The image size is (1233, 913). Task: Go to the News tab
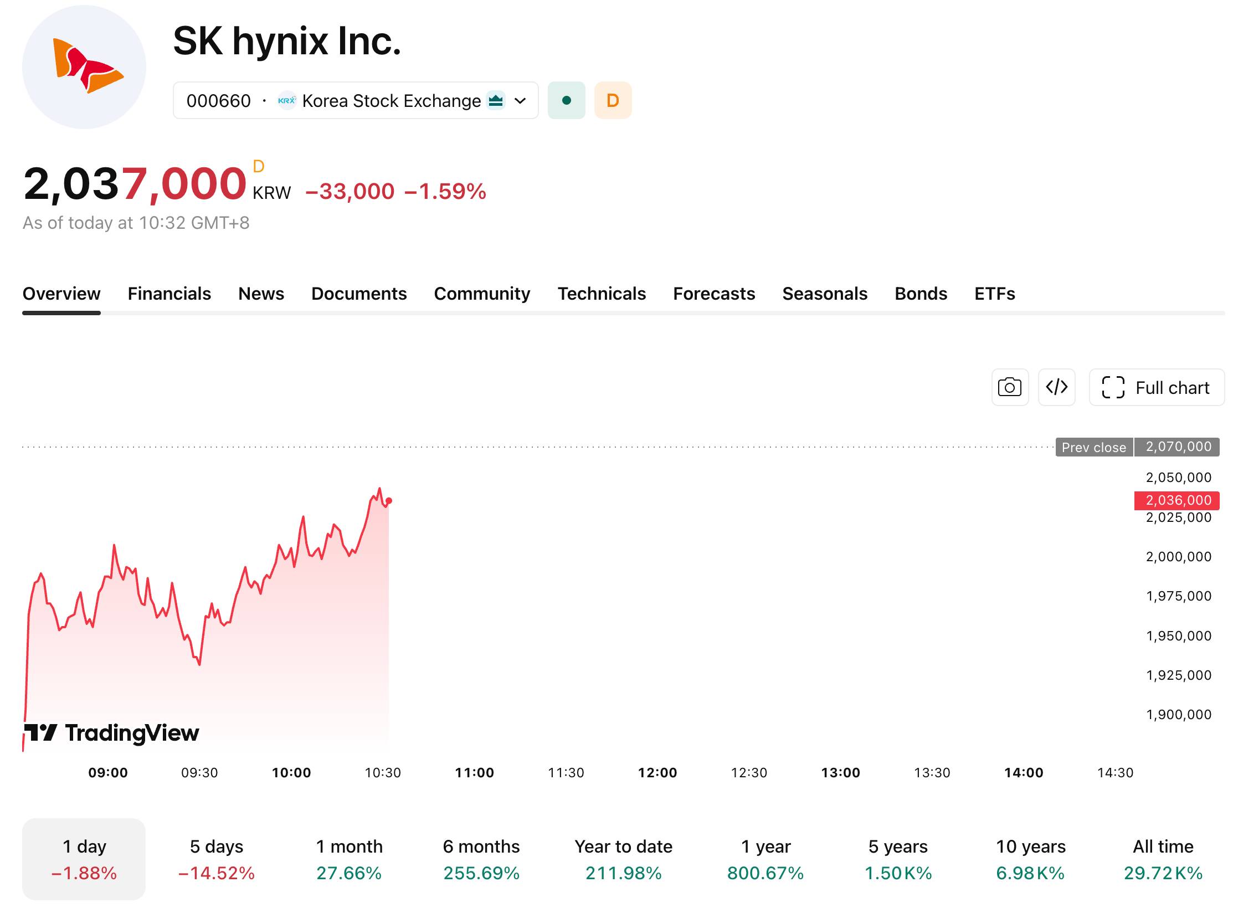pos(261,294)
